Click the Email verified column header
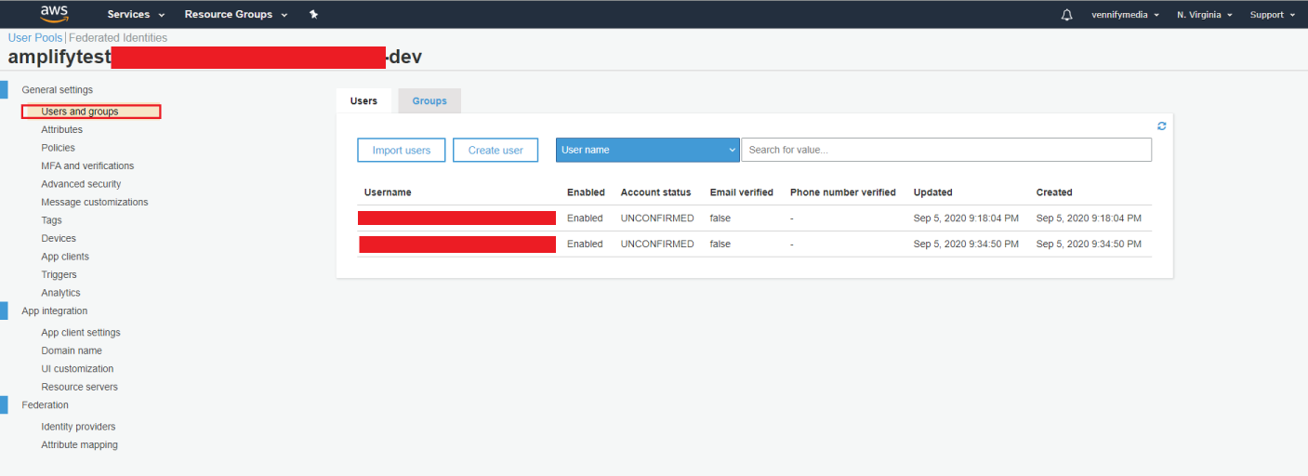This screenshot has height=476, width=1308. coord(742,192)
